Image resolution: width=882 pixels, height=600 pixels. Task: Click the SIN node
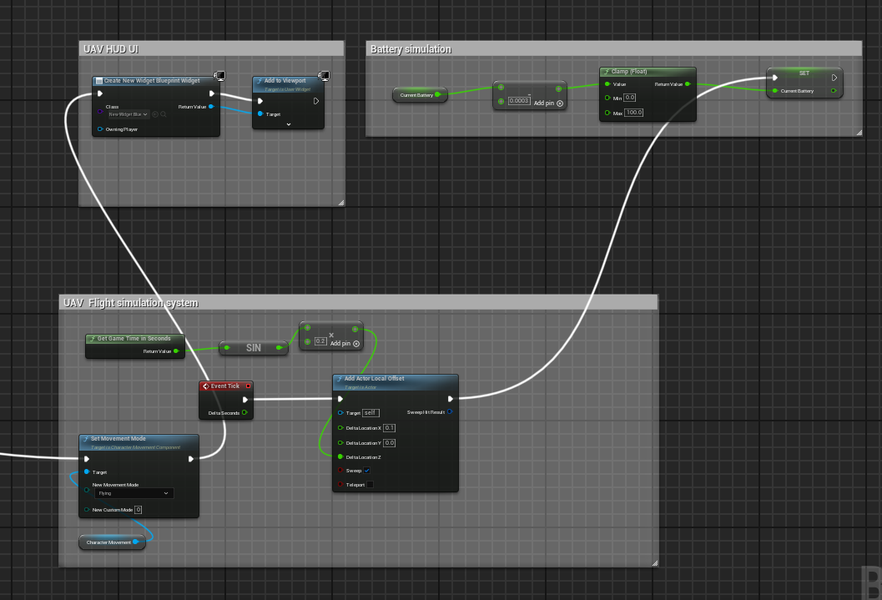(x=254, y=348)
